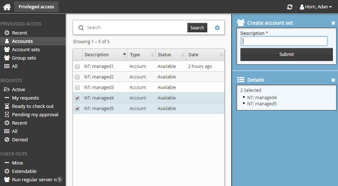The width and height of the screenshot is (338, 186).
Task: Open Extendable check-outs
Action: [x=24, y=171]
